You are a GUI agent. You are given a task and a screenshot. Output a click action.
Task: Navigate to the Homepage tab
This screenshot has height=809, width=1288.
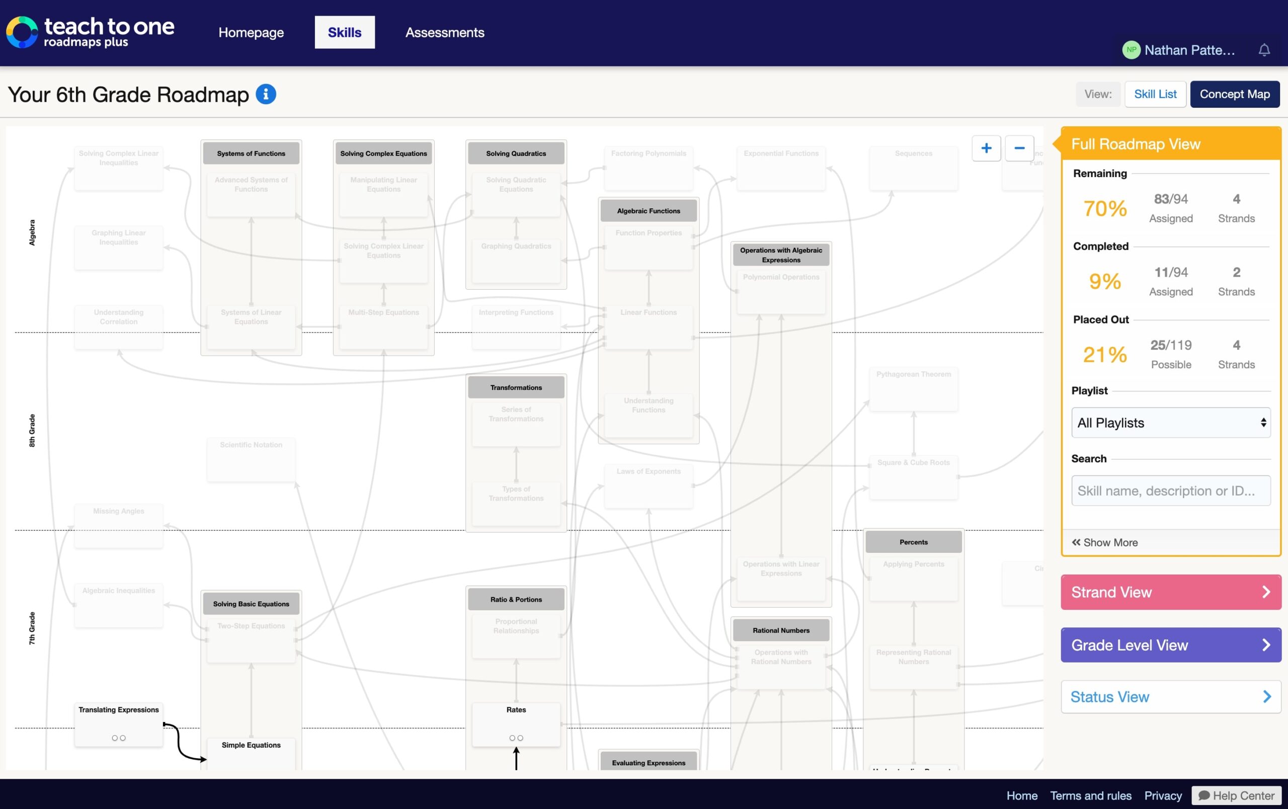tap(251, 32)
